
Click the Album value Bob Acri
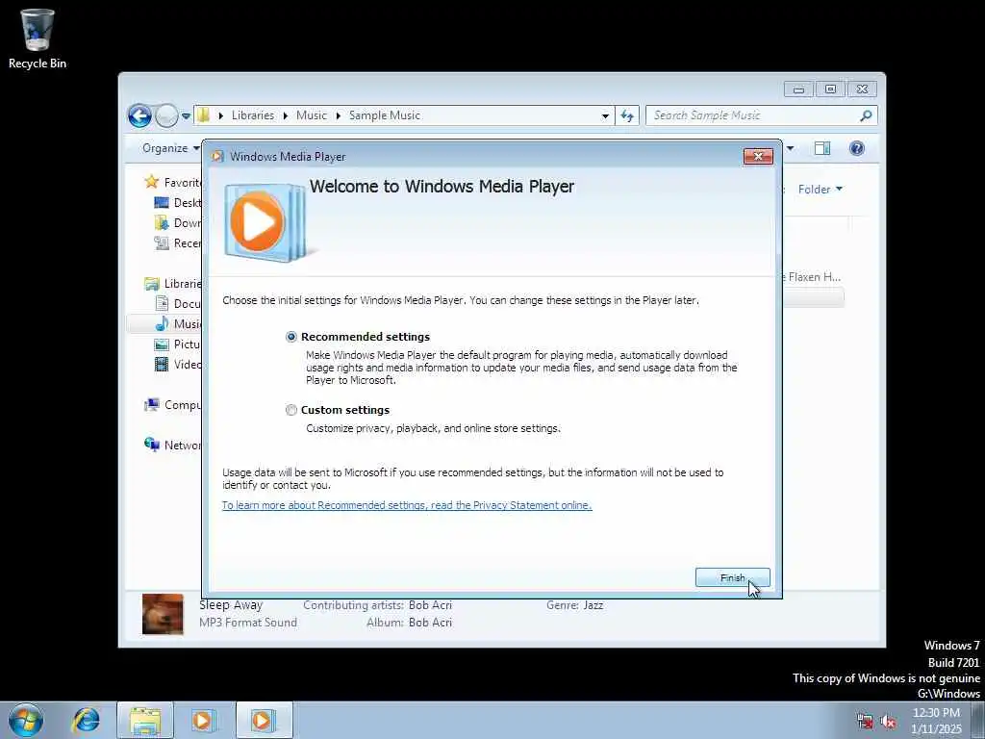[x=430, y=623]
